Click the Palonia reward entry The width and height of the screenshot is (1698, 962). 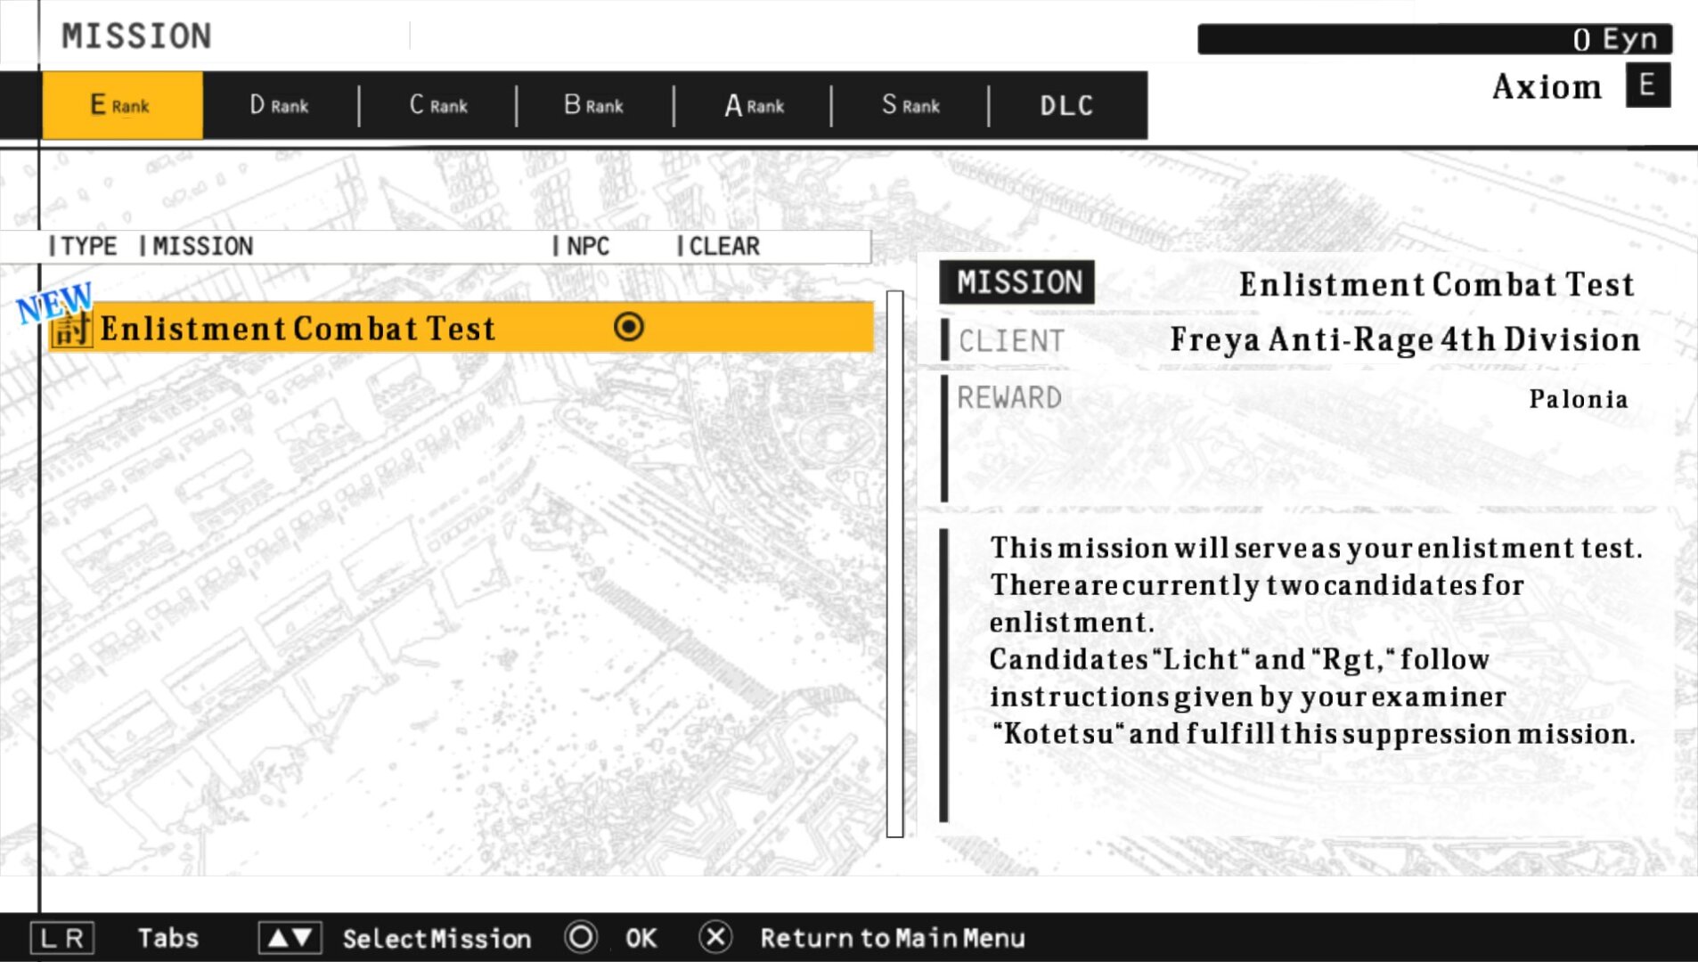1578,399
